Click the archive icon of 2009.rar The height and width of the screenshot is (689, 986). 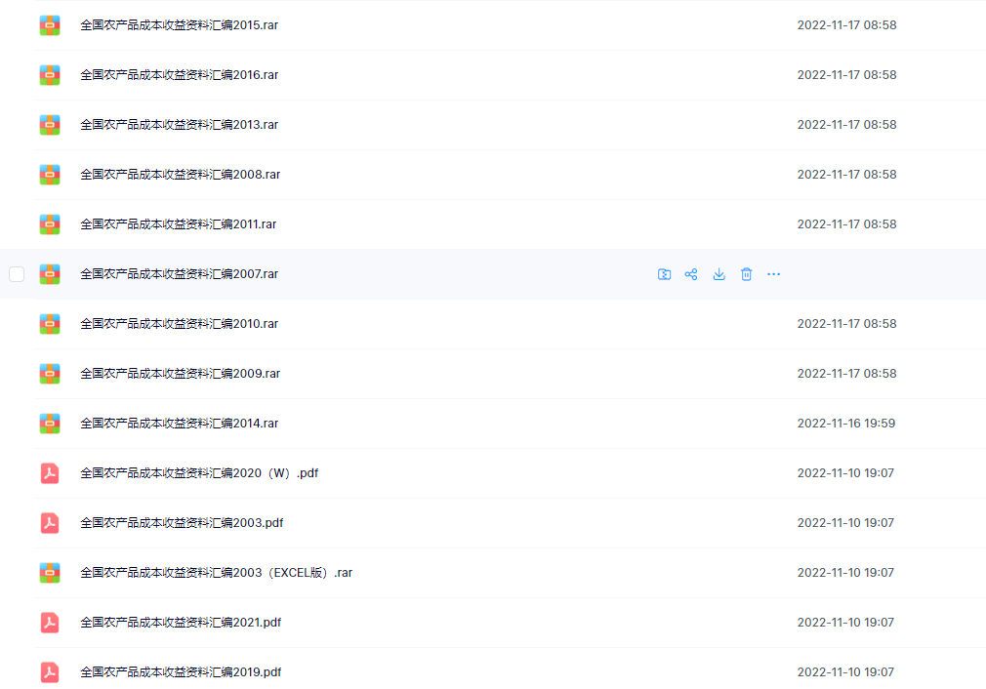coord(50,374)
